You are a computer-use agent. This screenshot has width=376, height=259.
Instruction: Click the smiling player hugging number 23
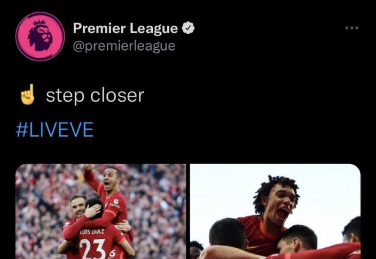78,206
